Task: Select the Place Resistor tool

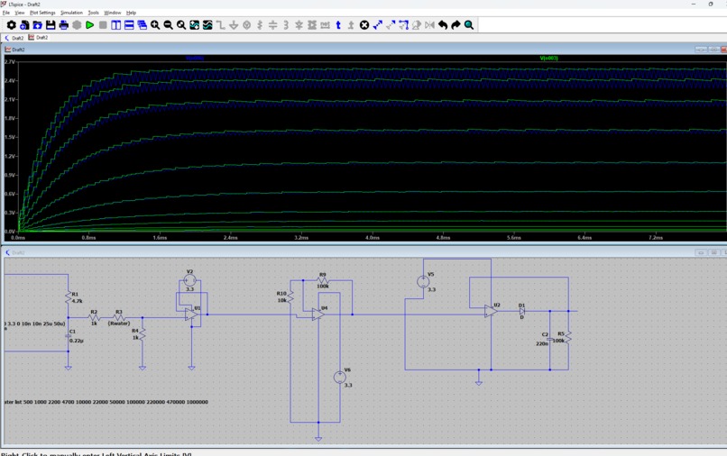Action: click(260, 25)
